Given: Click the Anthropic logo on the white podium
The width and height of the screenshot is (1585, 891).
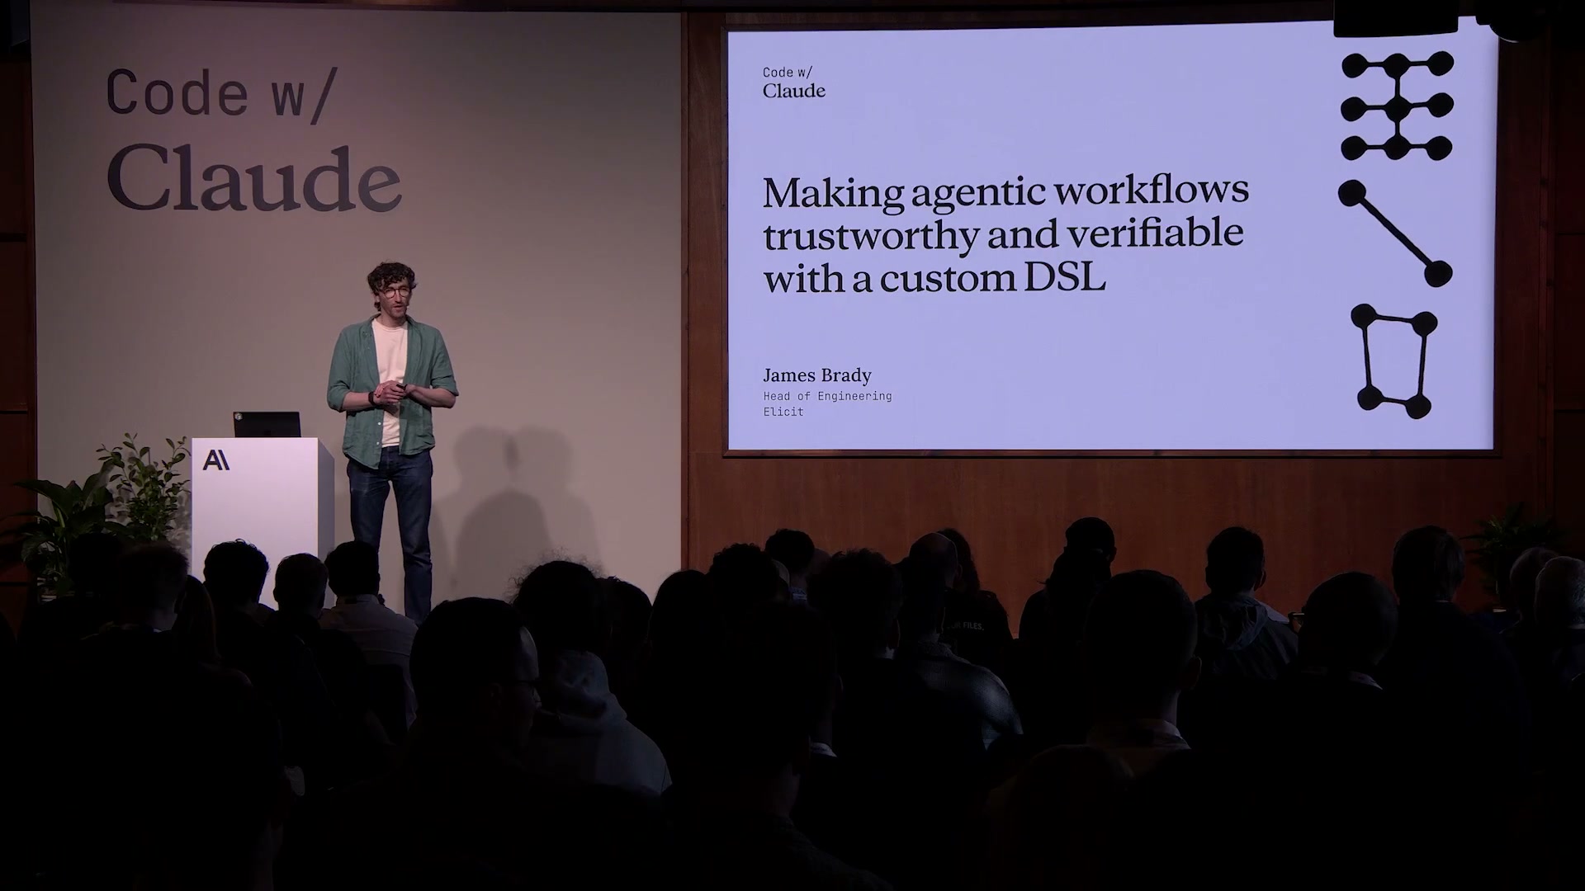Looking at the screenshot, I should [215, 460].
